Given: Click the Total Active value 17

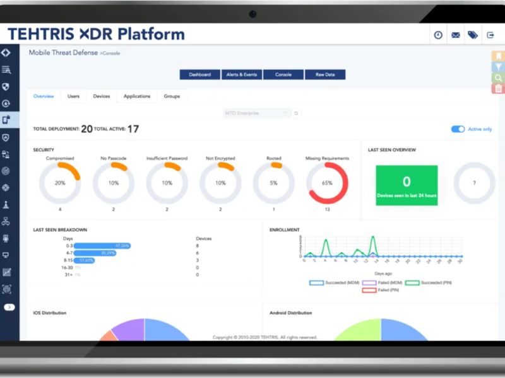Looking at the screenshot, I should (x=133, y=129).
